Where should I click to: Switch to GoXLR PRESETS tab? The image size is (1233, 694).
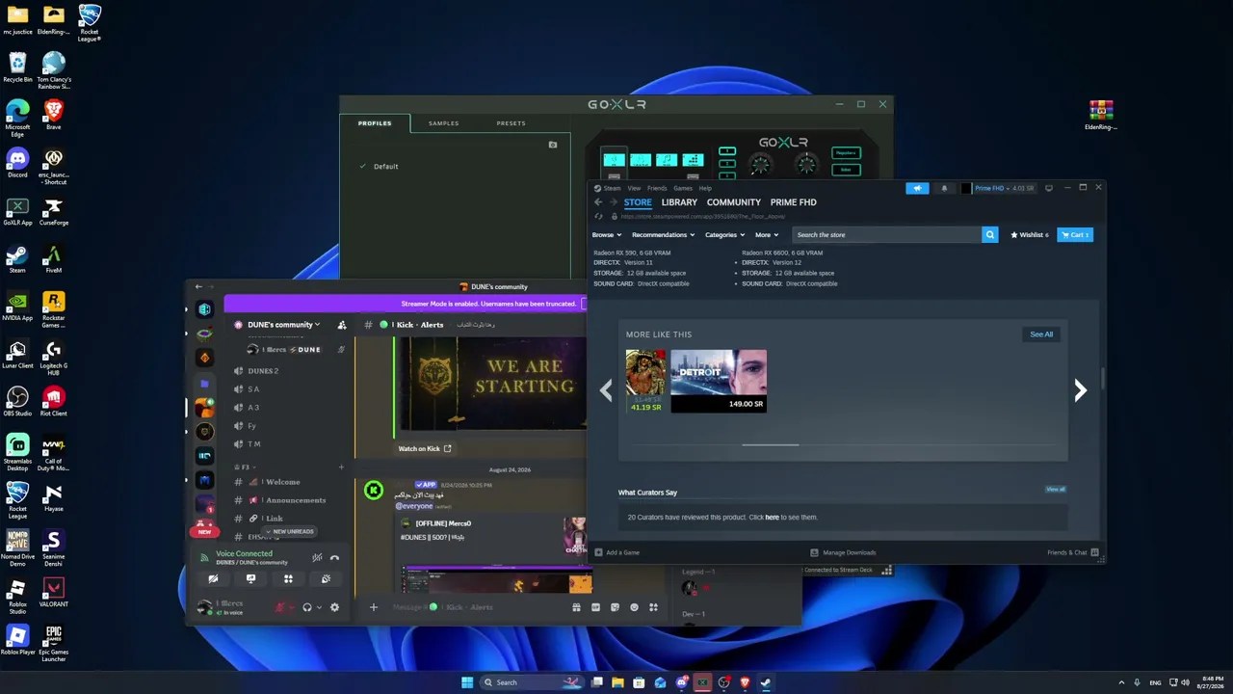512,123
